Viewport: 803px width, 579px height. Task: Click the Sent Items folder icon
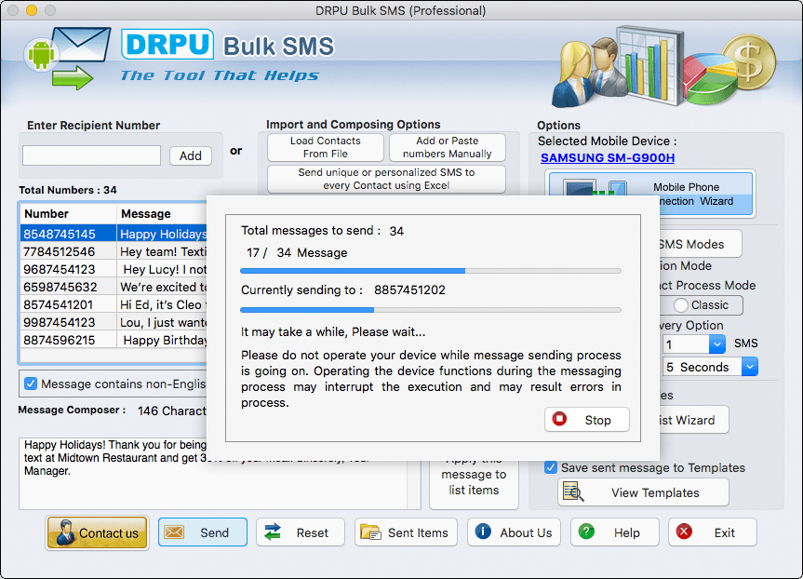[x=370, y=532]
